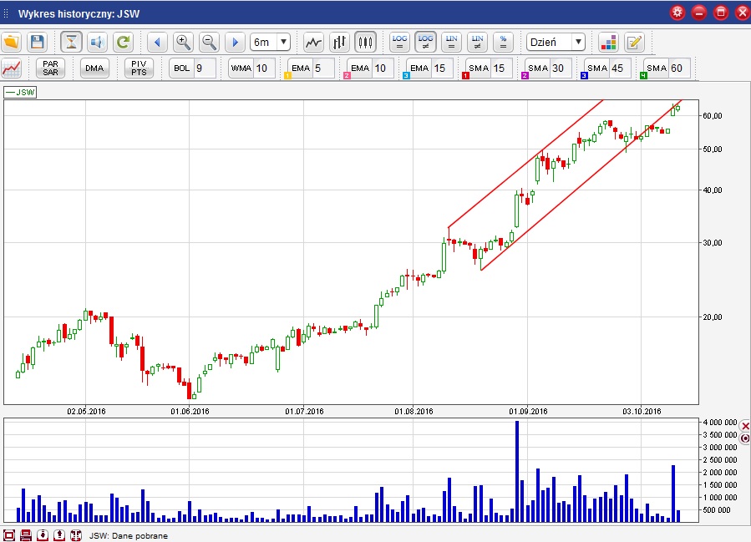Toggle the hourglass button
751x542 pixels.
click(x=72, y=42)
